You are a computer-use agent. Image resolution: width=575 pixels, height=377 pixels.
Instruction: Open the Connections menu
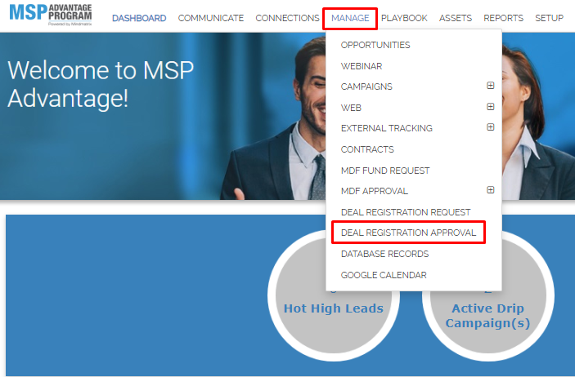(287, 18)
